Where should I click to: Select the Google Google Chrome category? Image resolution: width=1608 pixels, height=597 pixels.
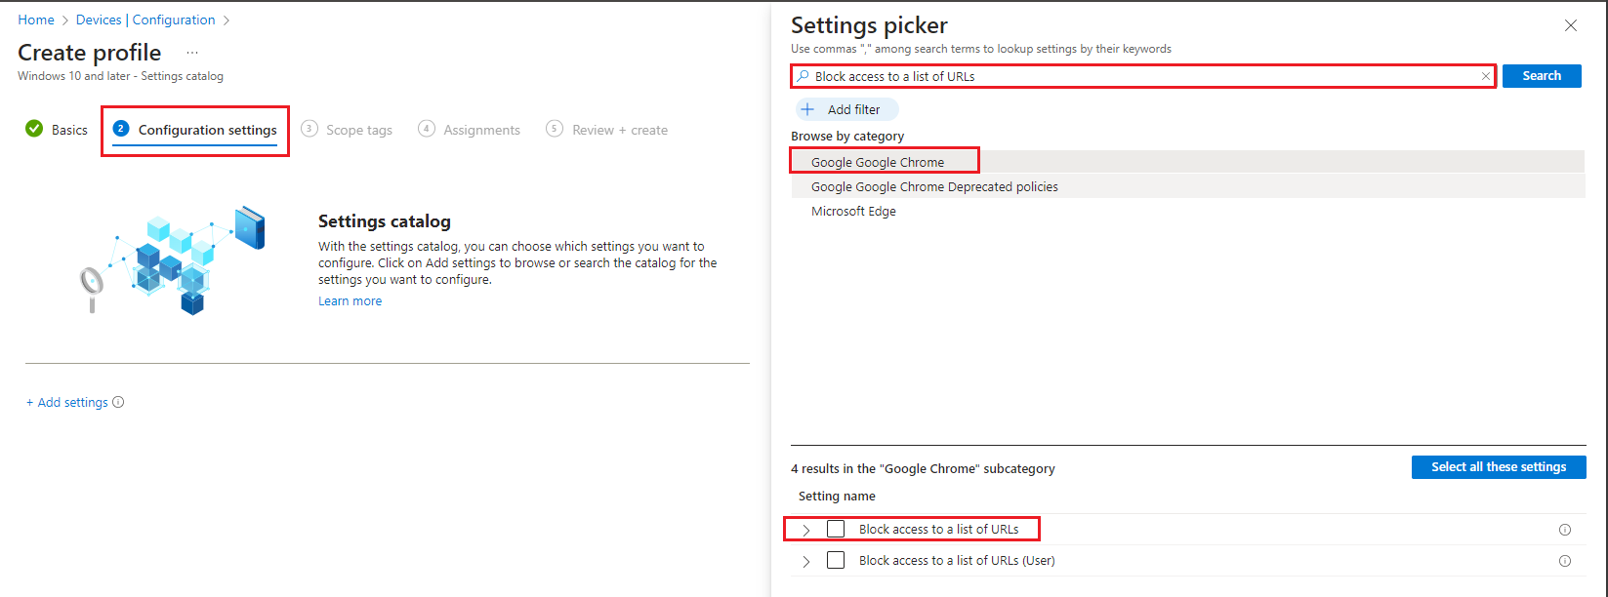tap(878, 162)
